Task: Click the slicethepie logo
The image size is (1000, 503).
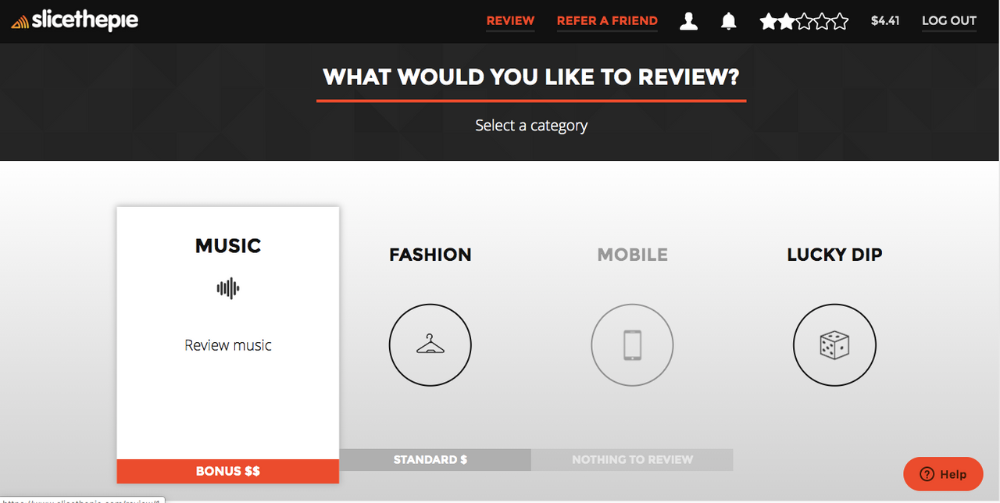Action: [x=75, y=20]
